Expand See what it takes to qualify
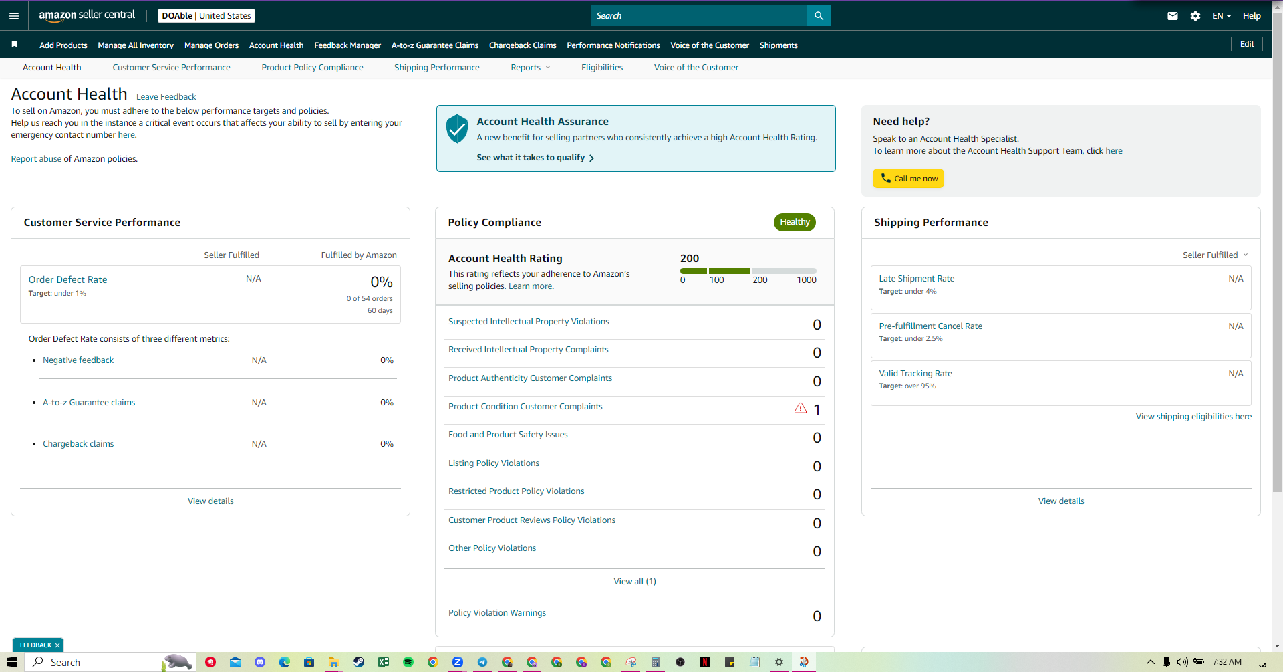This screenshot has height=672, width=1283. (535, 158)
